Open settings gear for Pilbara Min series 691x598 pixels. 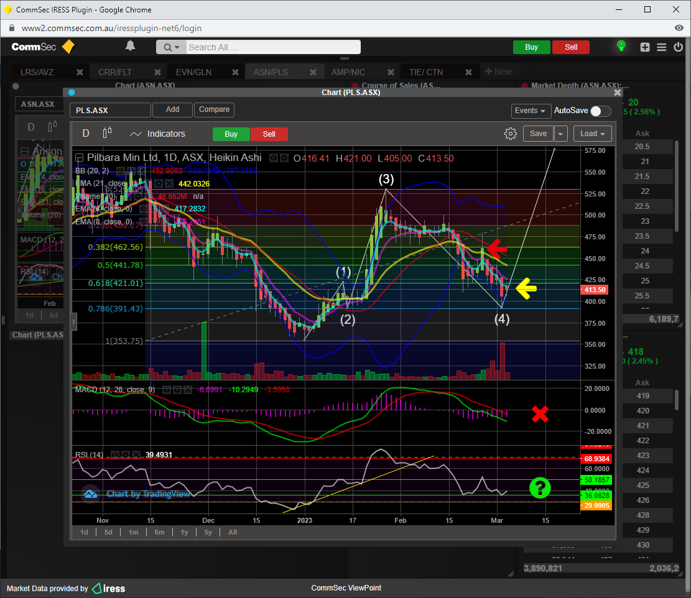[284, 158]
